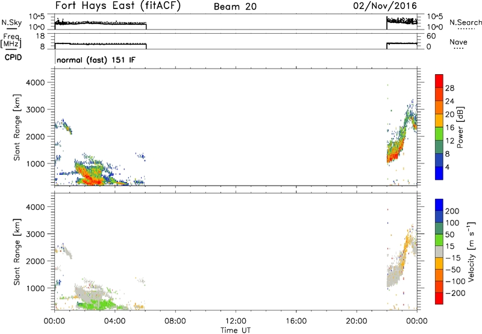Image resolution: width=482 pixels, height=334 pixels.
Task: Click the 2000 tick of velocity panel
Action: coord(35,261)
